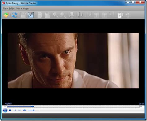Click the left arrow Back icon
Viewport: 147px width, 121px height.
click(x=97, y=15)
